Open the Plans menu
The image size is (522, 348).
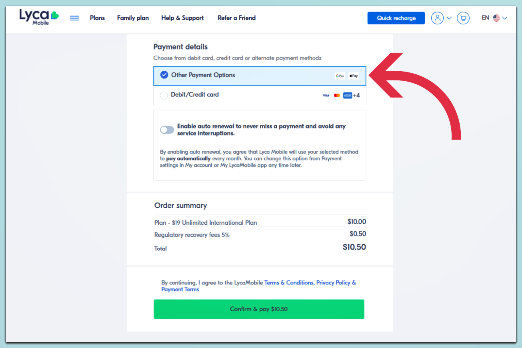pyautogui.click(x=97, y=18)
